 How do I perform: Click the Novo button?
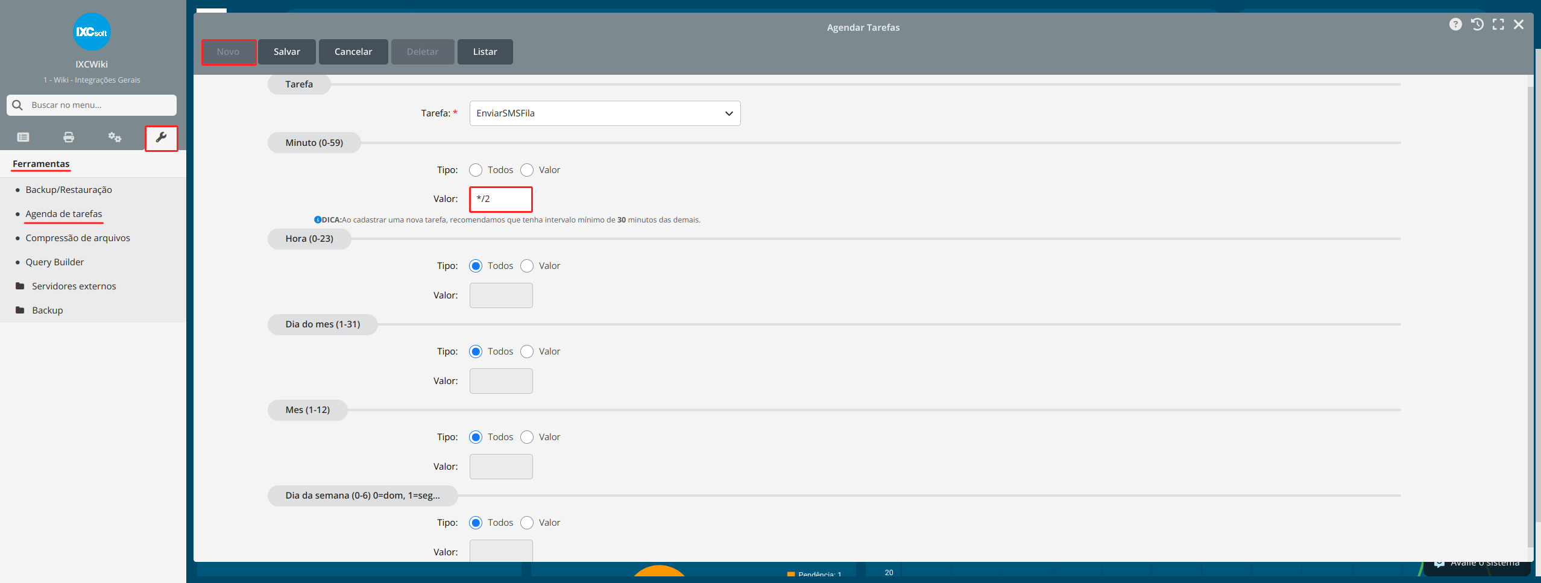point(228,52)
